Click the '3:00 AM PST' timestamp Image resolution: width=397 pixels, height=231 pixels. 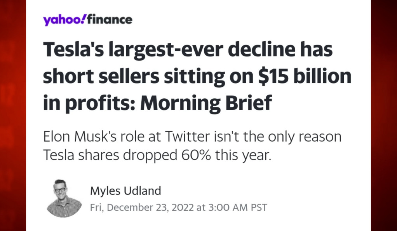(x=237, y=207)
